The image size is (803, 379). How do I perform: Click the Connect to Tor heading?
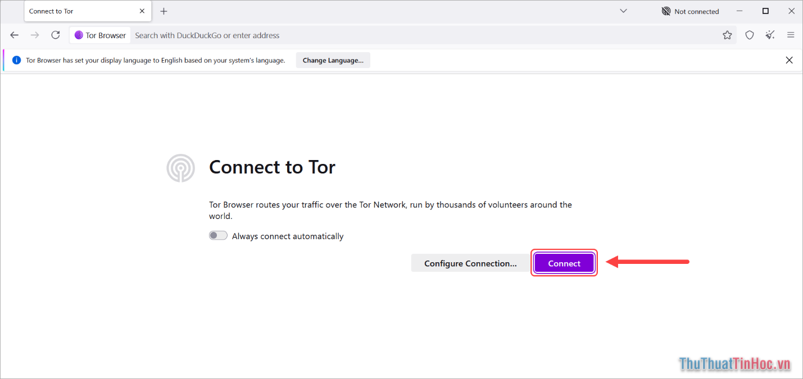click(x=272, y=167)
